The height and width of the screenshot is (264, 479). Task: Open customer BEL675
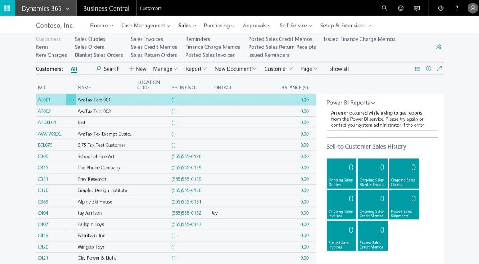(45, 145)
